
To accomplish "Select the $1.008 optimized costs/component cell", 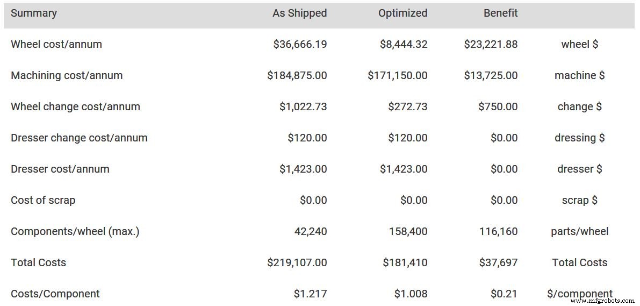I will [411, 294].
